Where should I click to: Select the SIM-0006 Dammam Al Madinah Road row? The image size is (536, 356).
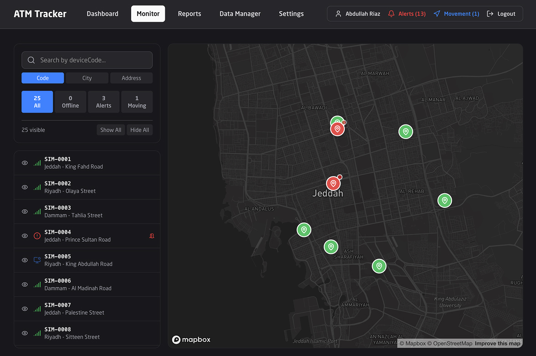pyautogui.click(x=87, y=284)
